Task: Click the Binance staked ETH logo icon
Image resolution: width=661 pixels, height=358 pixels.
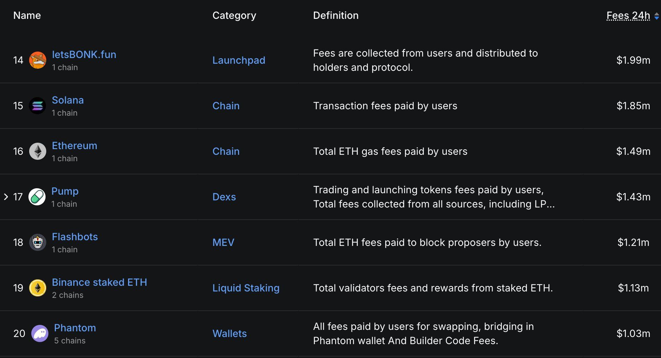Action: (x=38, y=288)
